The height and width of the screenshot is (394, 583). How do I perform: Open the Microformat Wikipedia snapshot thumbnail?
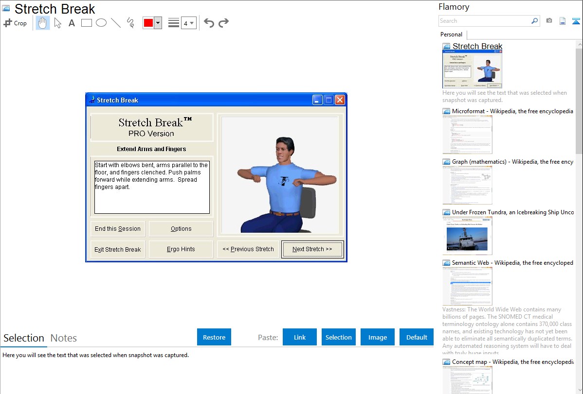(x=467, y=135)
